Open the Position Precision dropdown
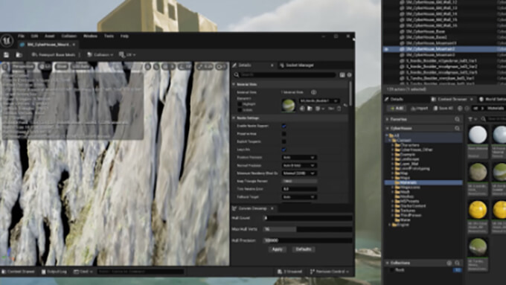 click(x=299, y=158)
